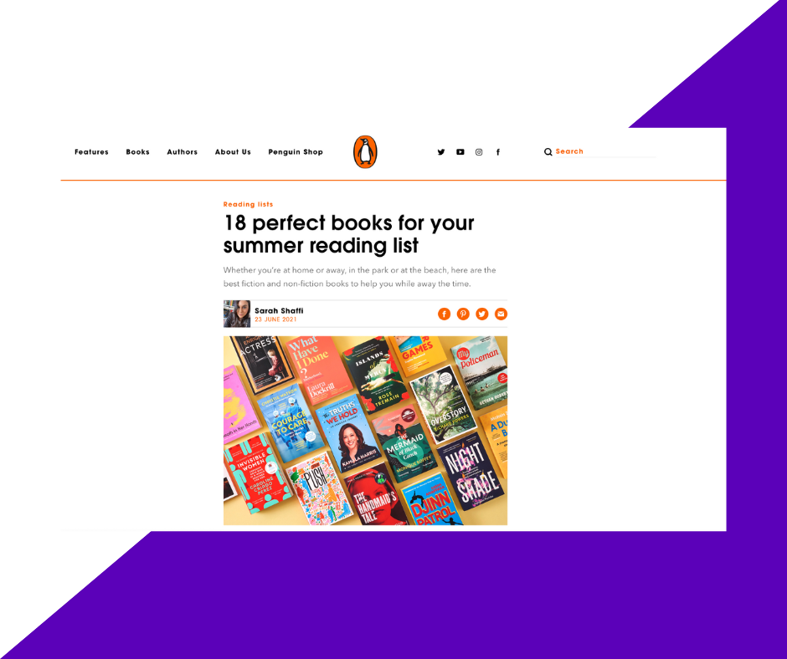Open the YouTube icon in the header
This screenshot has height=659, width=787.
pyautogui.click(x=460, y=152)
